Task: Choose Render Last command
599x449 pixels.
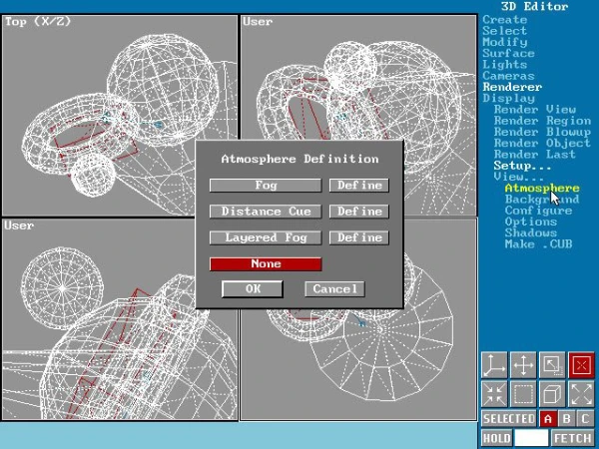Action: click(535, 155)
